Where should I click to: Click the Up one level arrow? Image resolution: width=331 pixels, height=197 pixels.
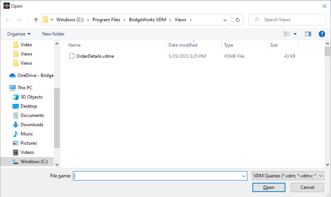[36, 19]
